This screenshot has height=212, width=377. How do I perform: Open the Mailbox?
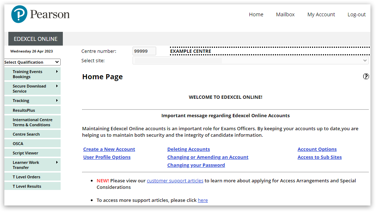pos(285,14)
